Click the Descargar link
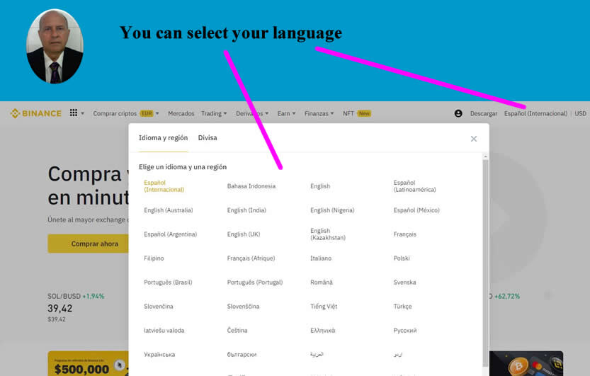590x376 pixels. click(x=484, y=113)
